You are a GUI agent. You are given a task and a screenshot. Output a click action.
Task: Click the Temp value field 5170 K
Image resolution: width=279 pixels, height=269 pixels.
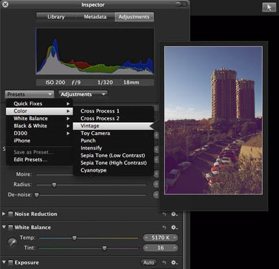[160, 238]
